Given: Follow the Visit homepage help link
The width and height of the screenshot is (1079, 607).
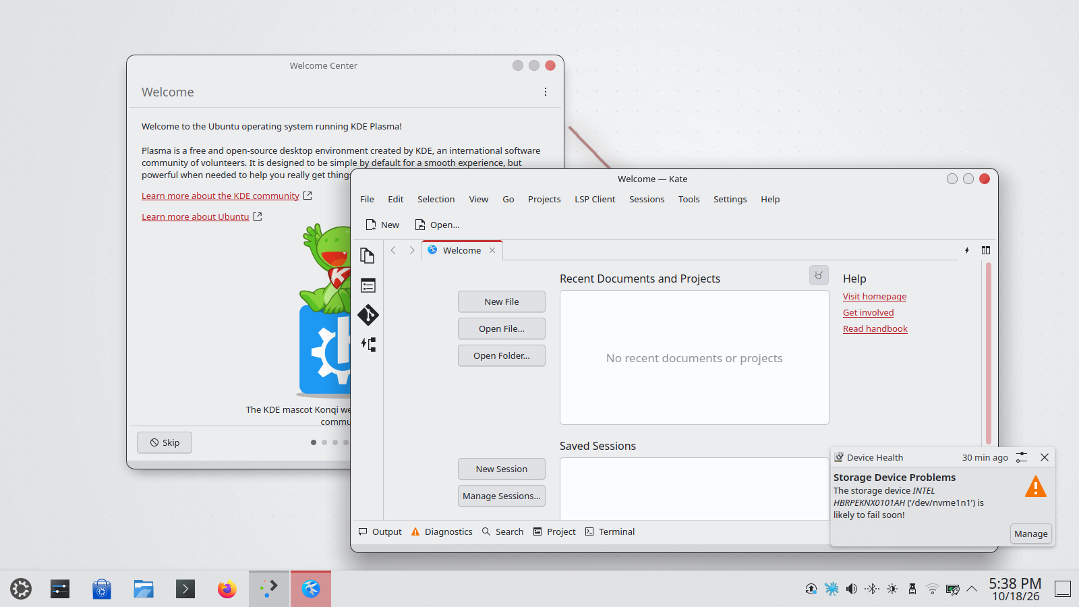Looking at the screenshot, I should tap(874, 296).
